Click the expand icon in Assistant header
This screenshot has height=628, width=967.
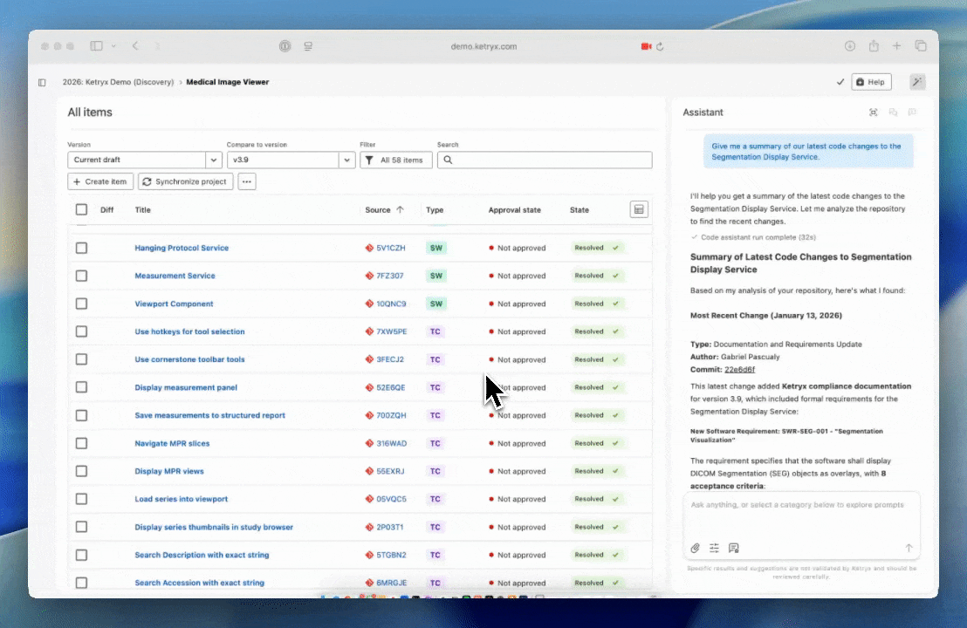(x=873, y=113)
